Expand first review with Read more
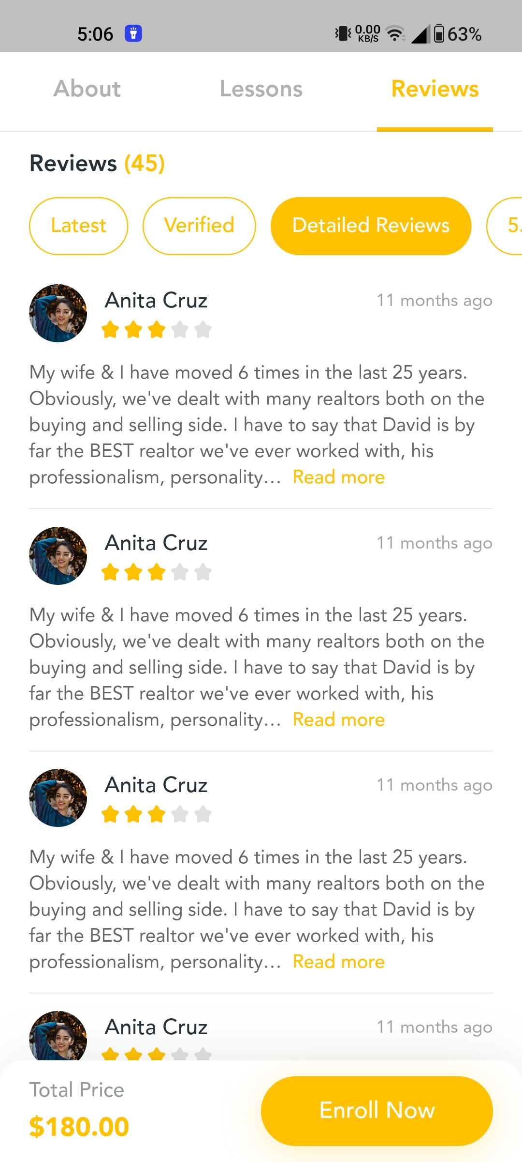This screenshot has height=1162, width=522. click(339, 477)
